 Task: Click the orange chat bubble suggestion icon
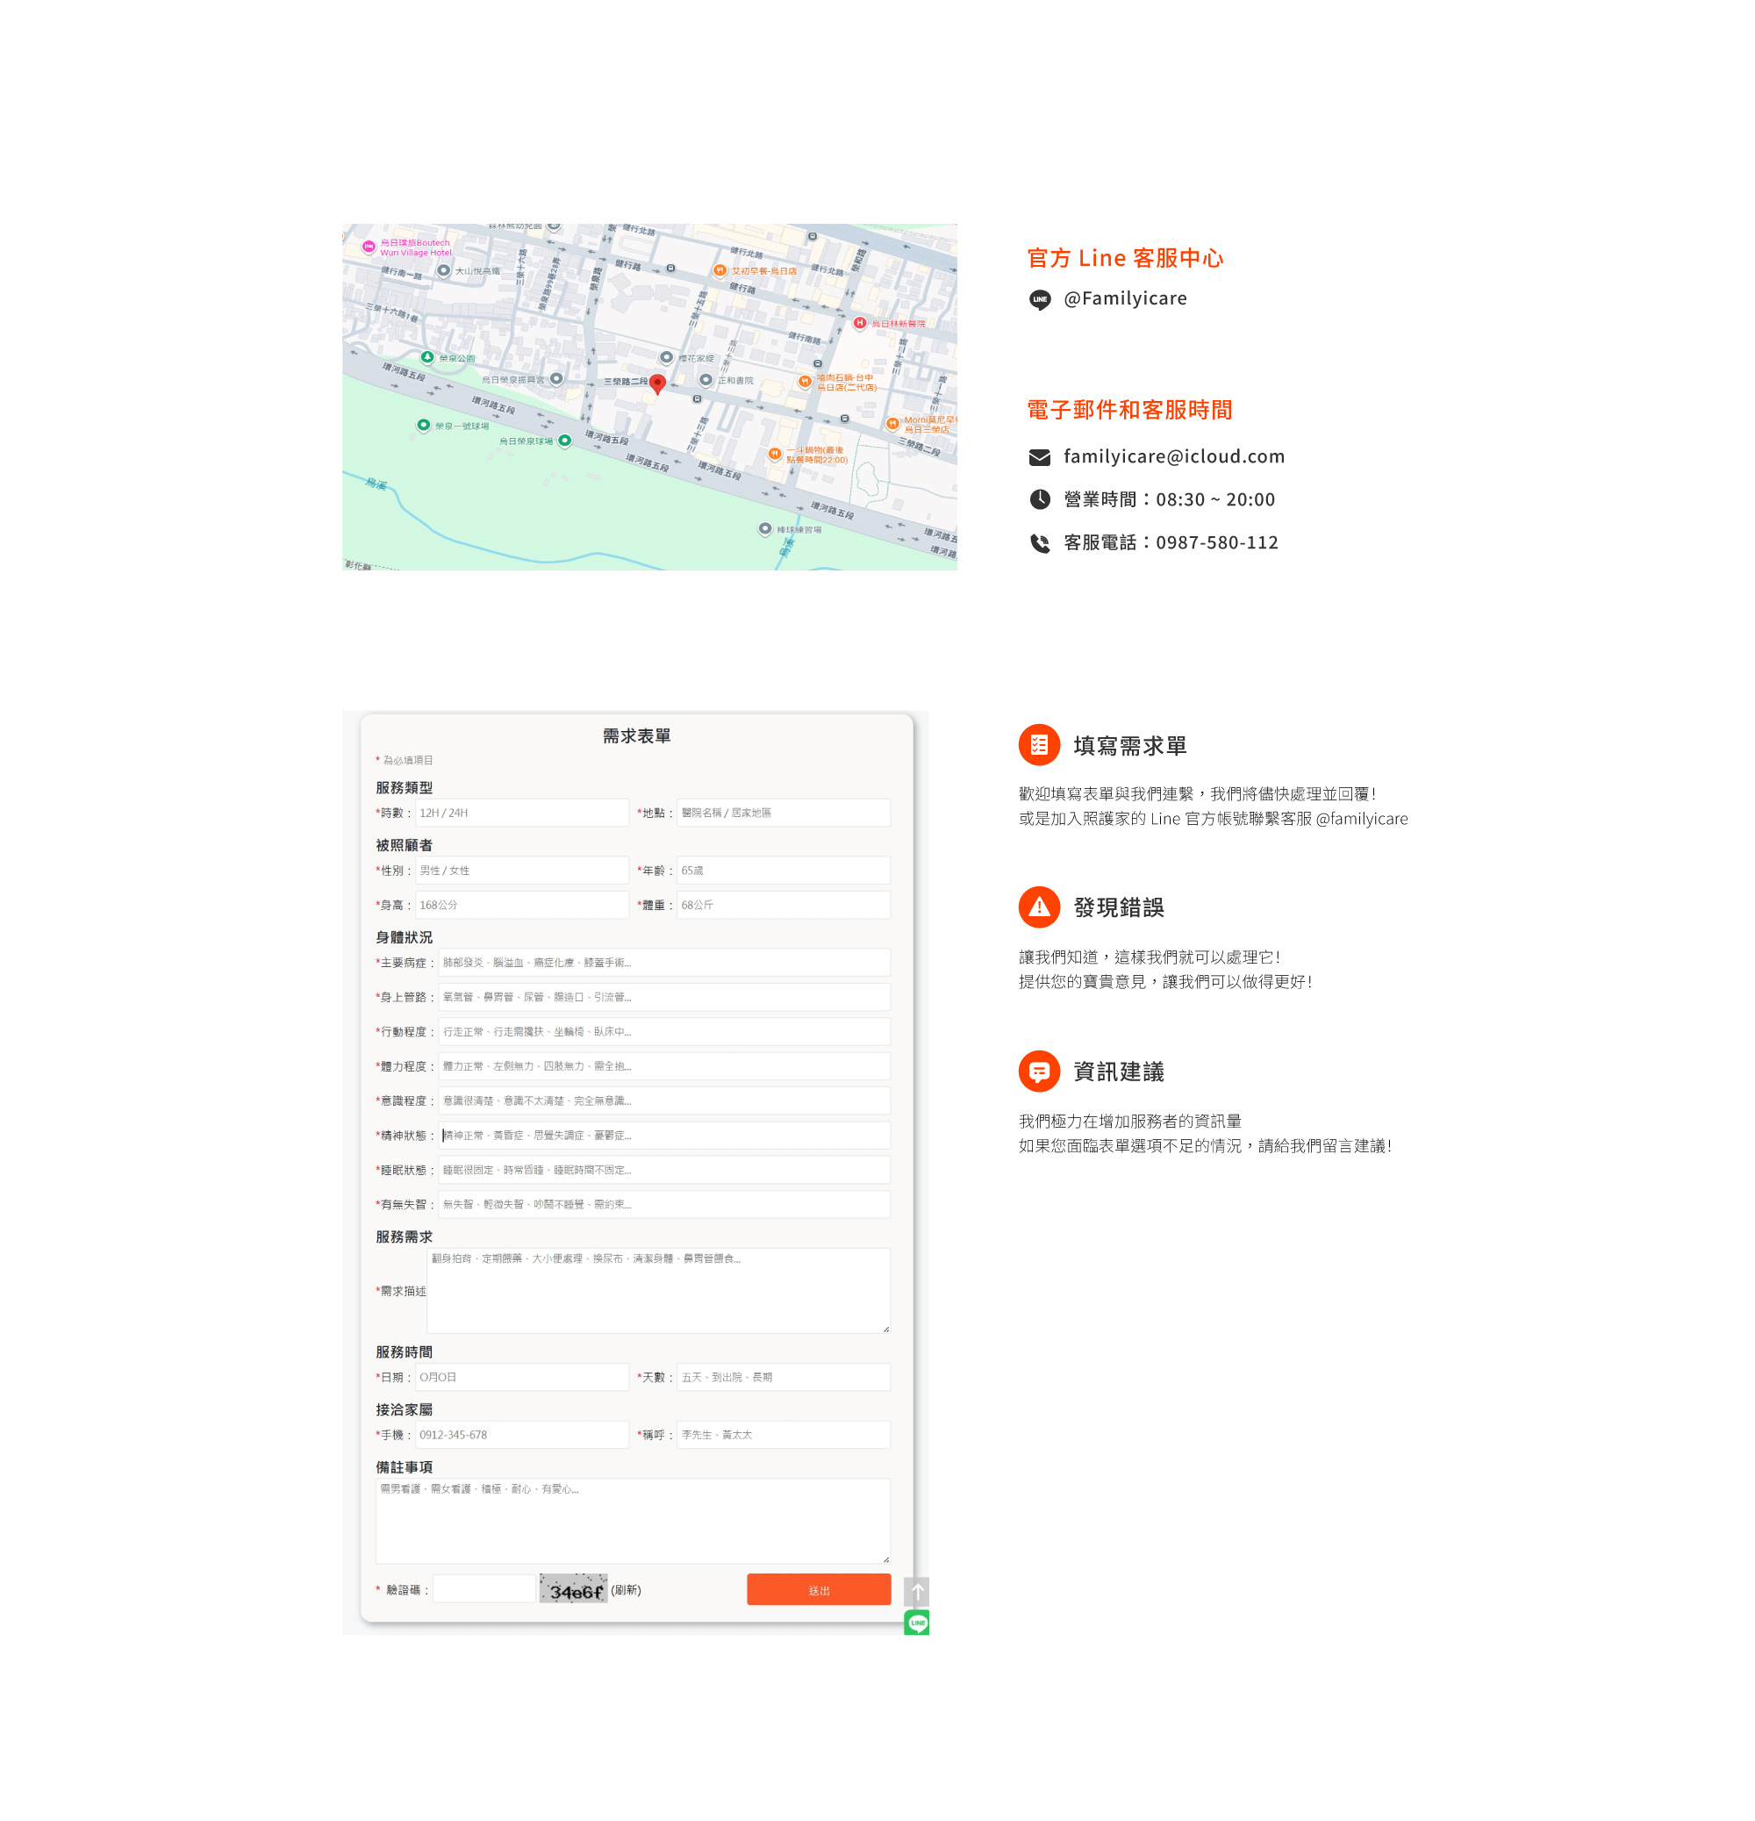point(1039,1072)
